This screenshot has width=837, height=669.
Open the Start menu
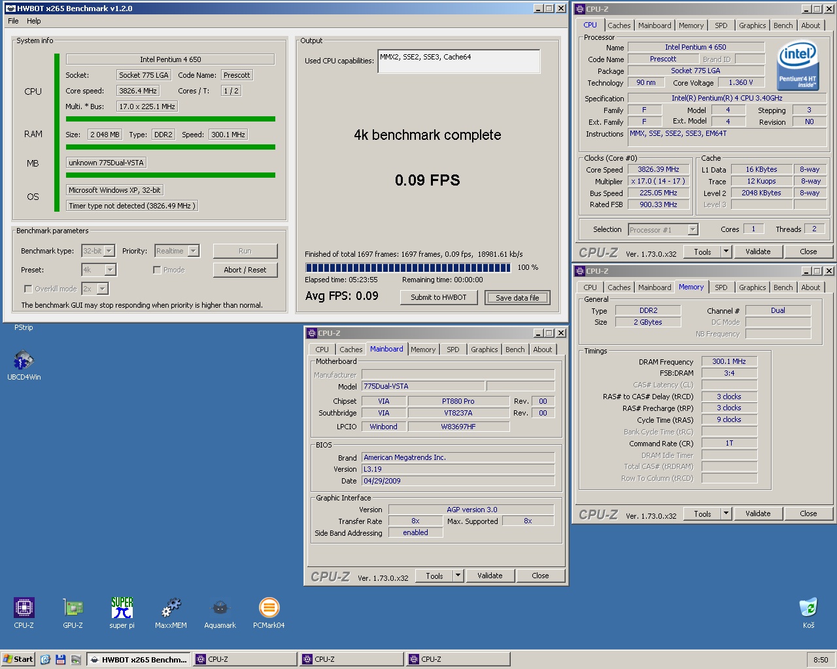tap(18, 659)
